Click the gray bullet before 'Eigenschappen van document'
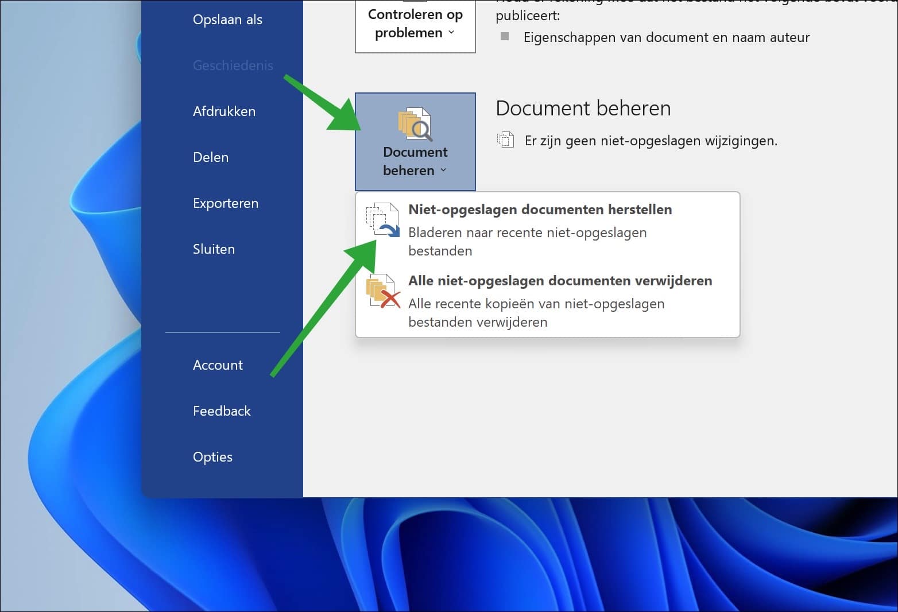This screenshot has width=898, height=612. tap(506, 37)
